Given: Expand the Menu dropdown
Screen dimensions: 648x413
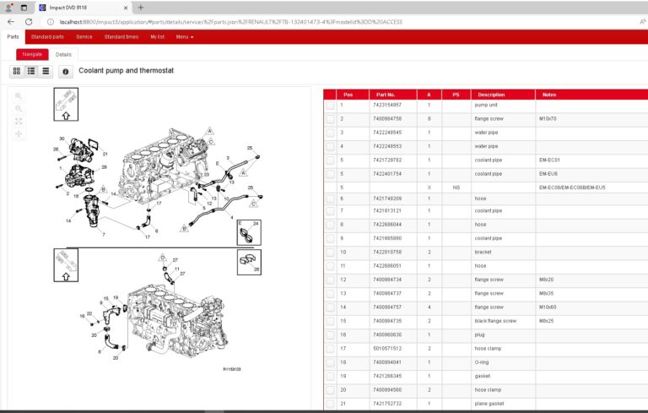Looking at the screenshot, I should click(x=184, y=37).
